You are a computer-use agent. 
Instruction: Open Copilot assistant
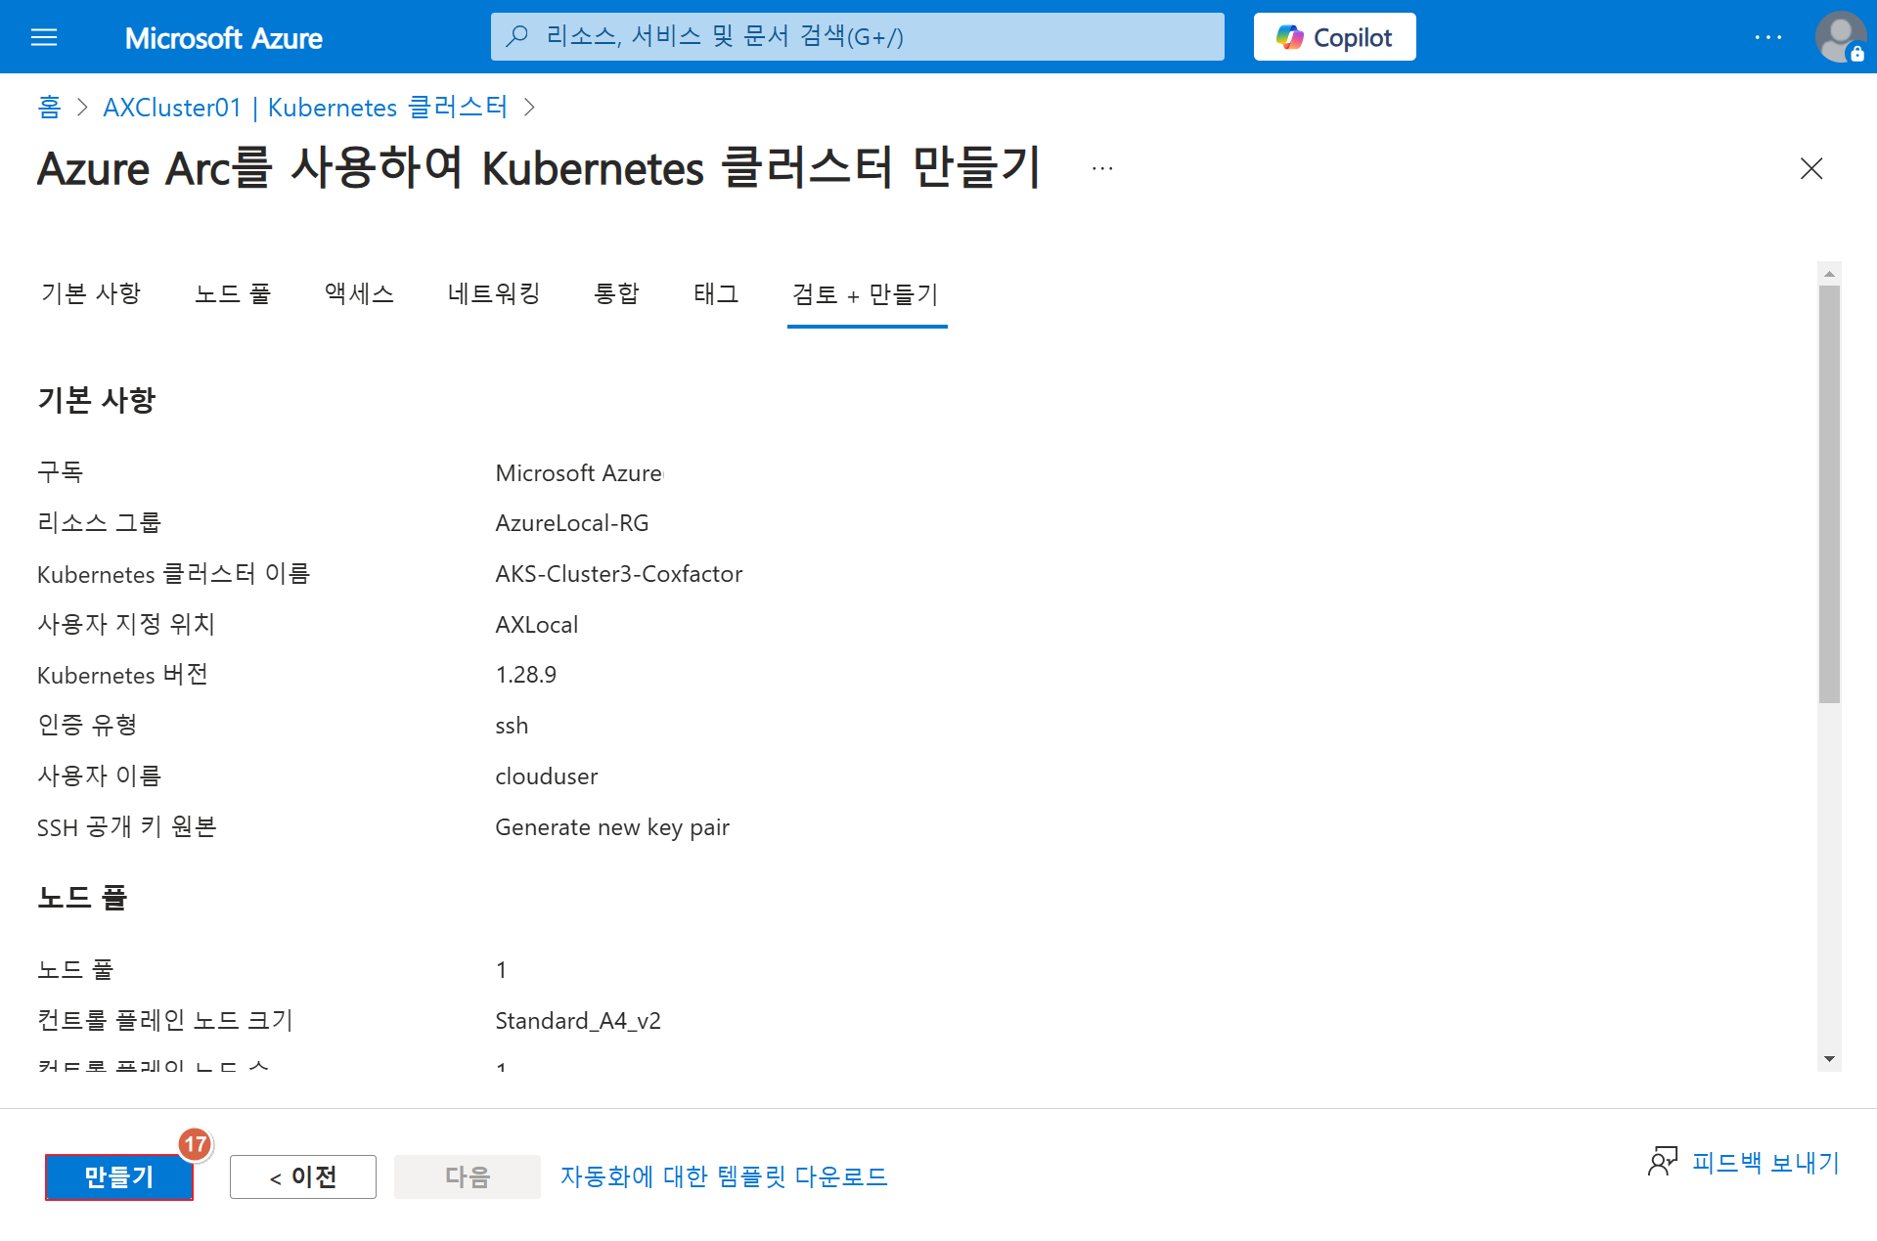click(1334, 37)
